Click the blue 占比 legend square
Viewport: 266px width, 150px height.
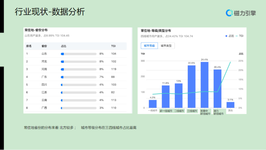pos(226,36)
